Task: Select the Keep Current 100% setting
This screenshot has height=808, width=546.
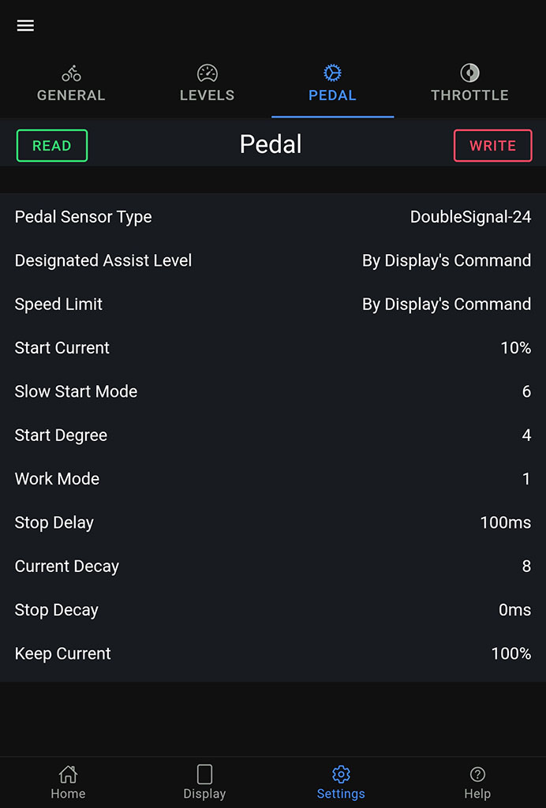Action: pos(510,654)
